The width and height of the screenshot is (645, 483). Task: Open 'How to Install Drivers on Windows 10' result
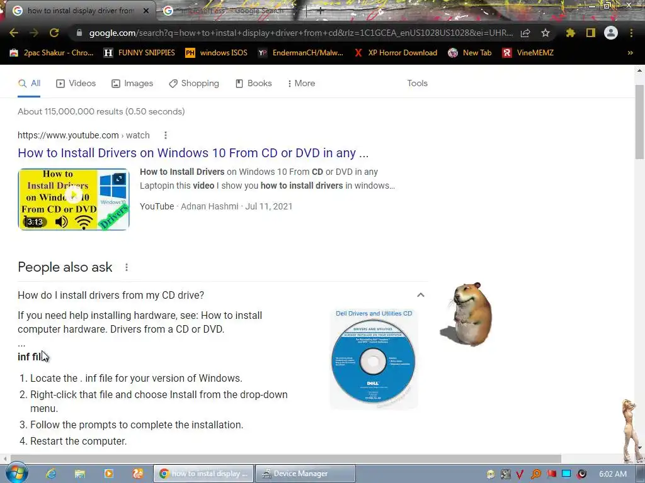click(193, 153)
